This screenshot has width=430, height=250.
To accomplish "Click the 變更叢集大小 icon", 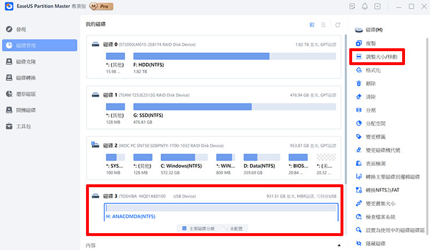I will (x=359, y=203).
